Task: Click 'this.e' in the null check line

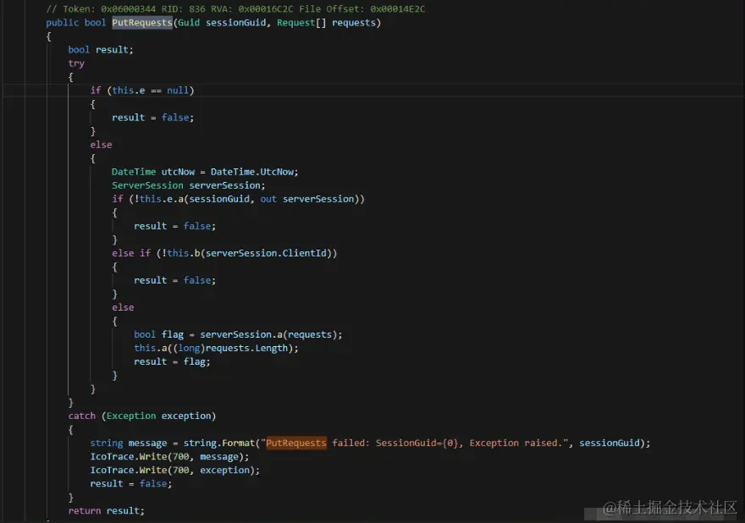Action: (x=129, y=91)
